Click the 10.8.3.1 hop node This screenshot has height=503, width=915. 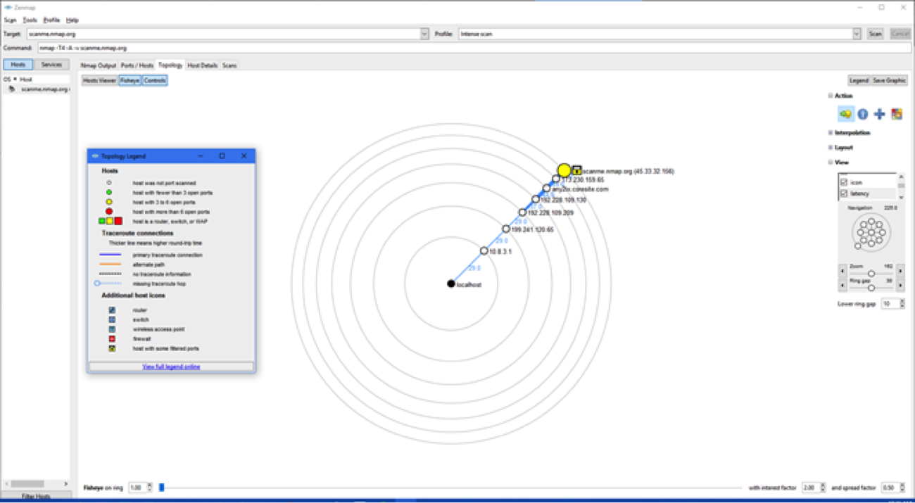(484, 250)
